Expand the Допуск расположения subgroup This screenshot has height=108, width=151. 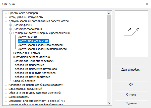tap(11, 29)
